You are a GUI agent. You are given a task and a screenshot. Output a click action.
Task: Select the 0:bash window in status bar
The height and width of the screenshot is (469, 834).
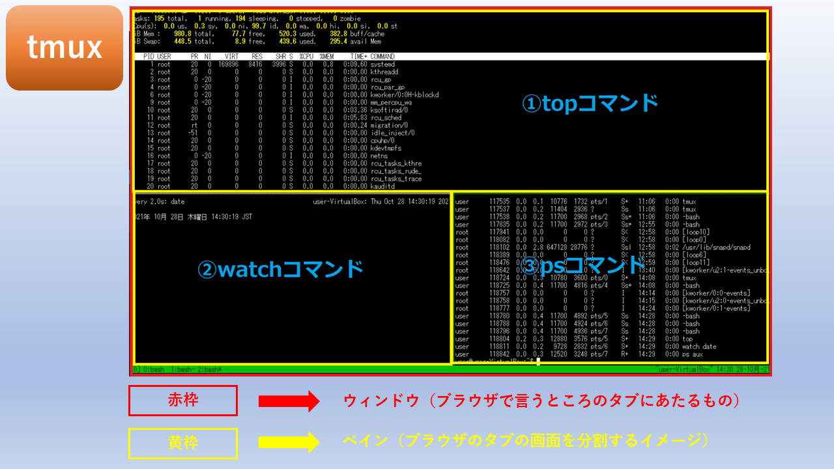coord(154,369)
